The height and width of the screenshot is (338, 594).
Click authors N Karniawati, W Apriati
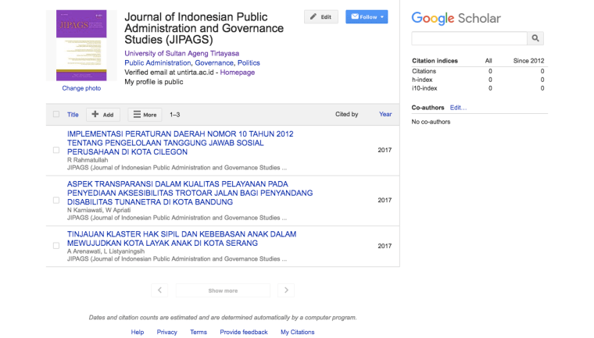[x=99, y=210]
